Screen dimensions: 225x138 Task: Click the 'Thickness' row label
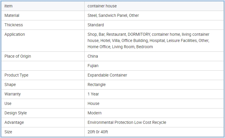tap(14, 25)
